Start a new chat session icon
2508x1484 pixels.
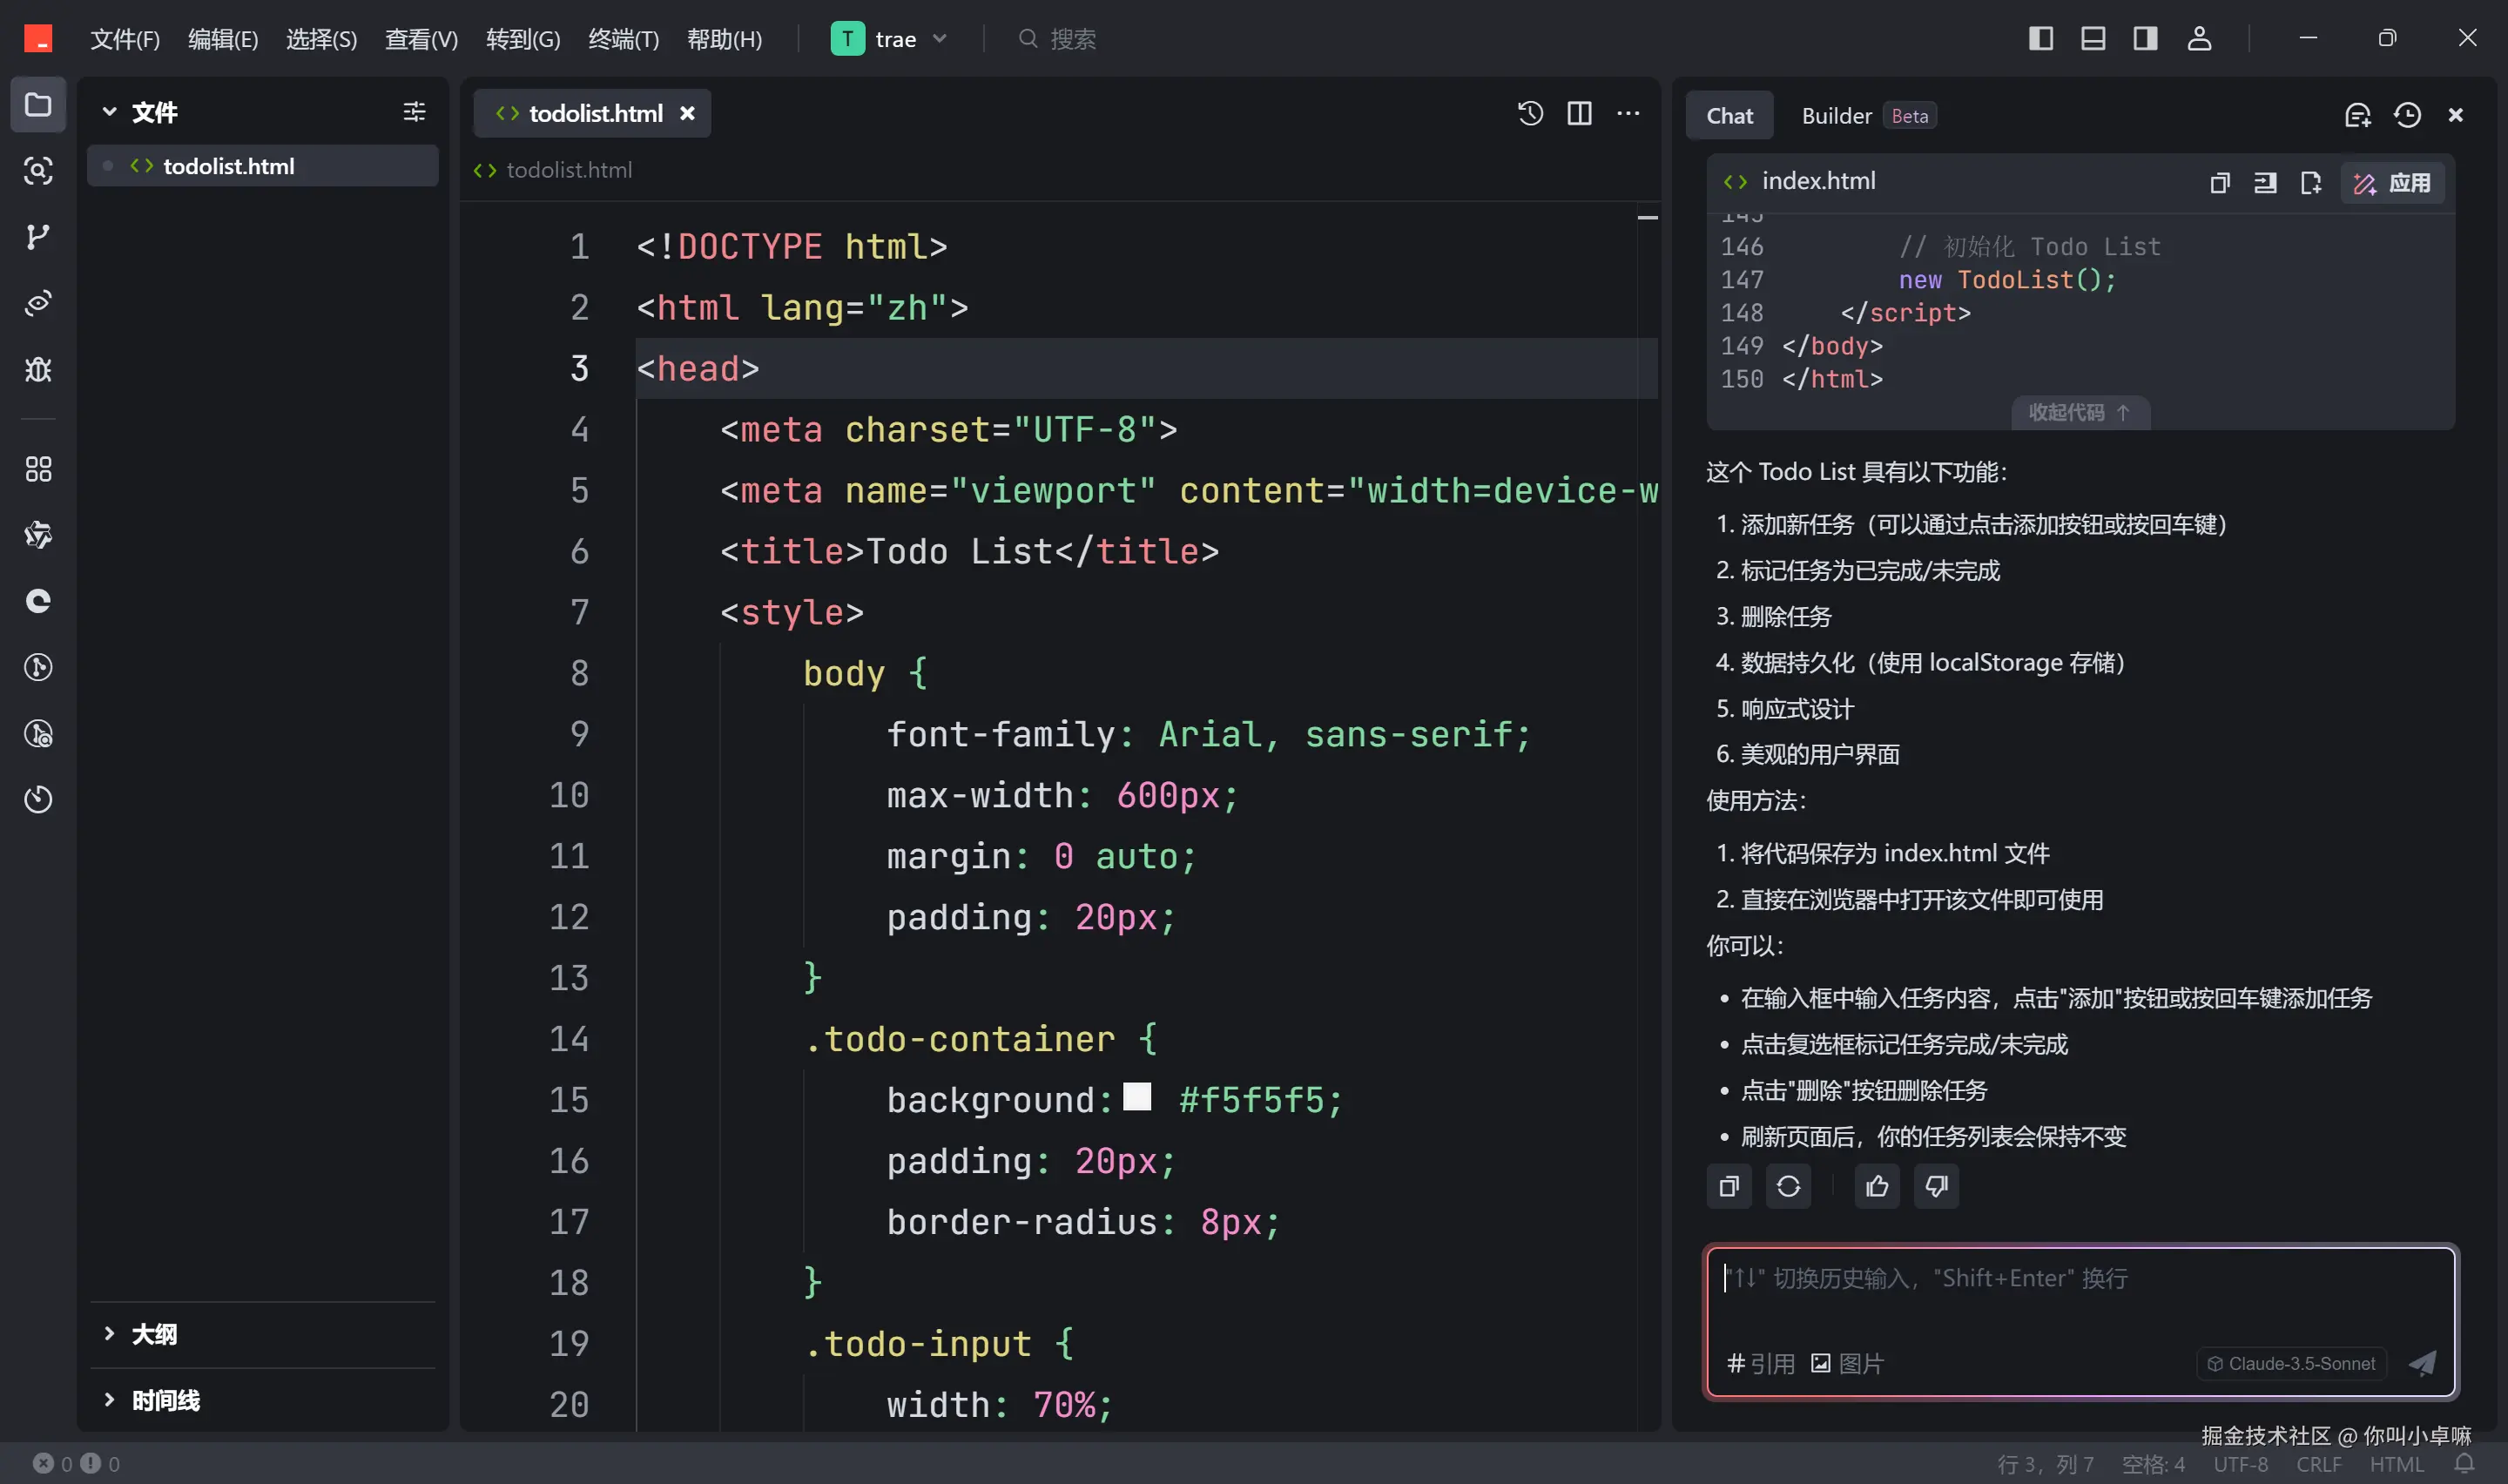pyautogui.click(x=2357, y=115)
